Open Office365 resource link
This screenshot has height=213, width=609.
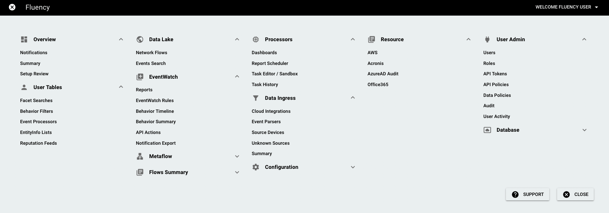click(x=378, y=85)
